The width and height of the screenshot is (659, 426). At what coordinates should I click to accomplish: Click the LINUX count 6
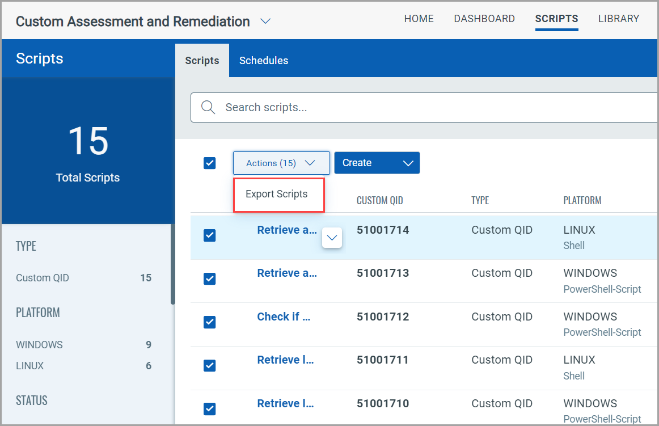point(149,366)
